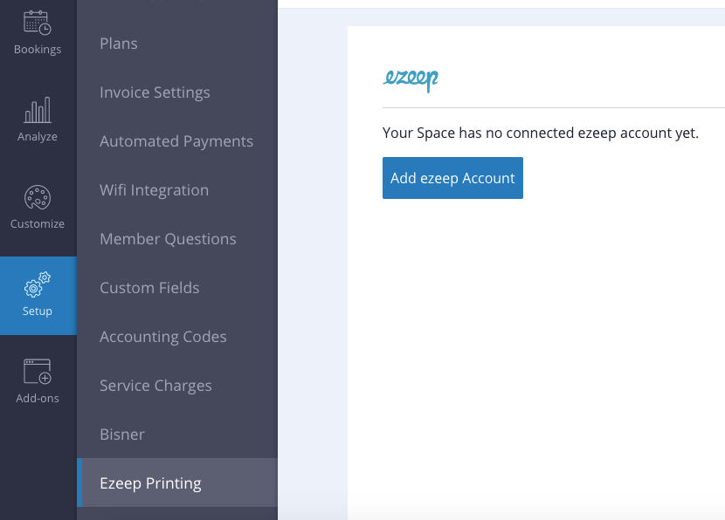Click the 'no connected ezeep account' message
This screenshot has height=520, width=725.
pyautogui.click(x=541, y=133)
